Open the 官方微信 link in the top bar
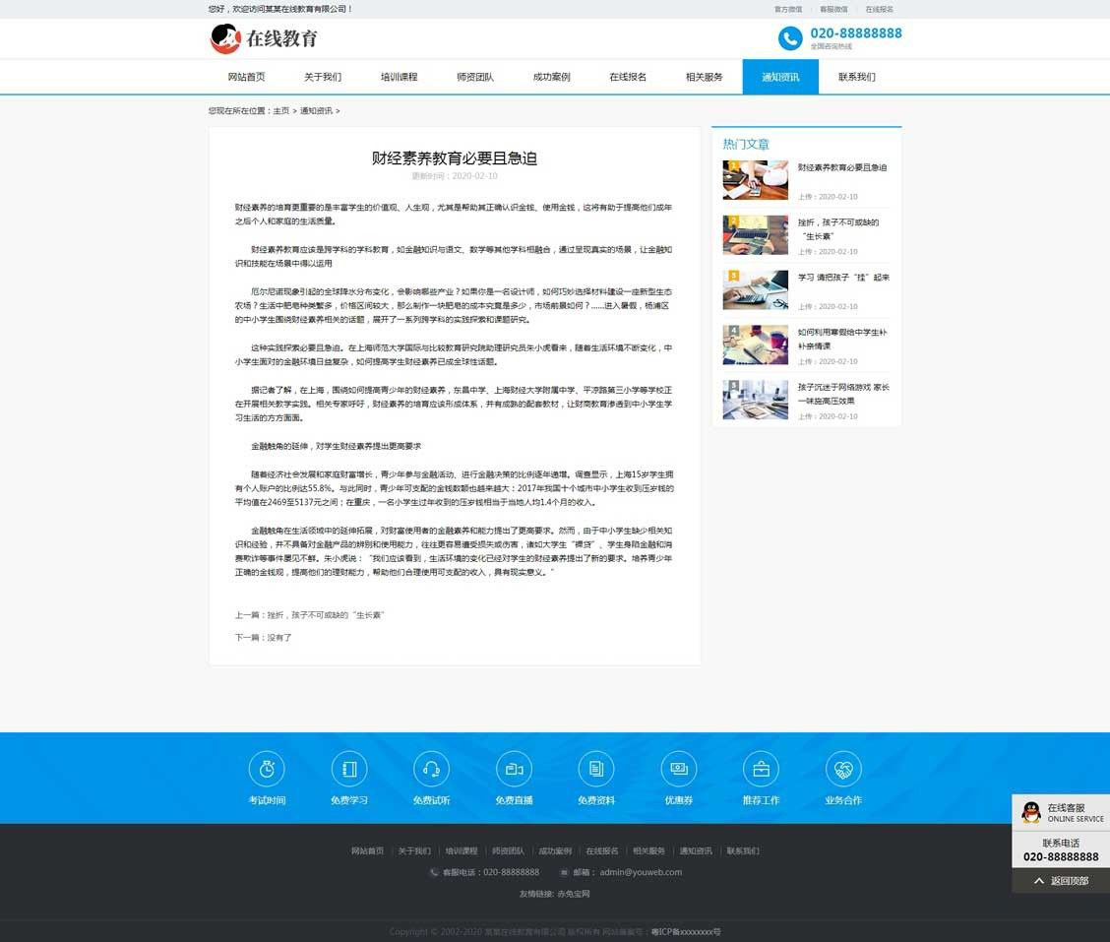 tap(789, 8)
